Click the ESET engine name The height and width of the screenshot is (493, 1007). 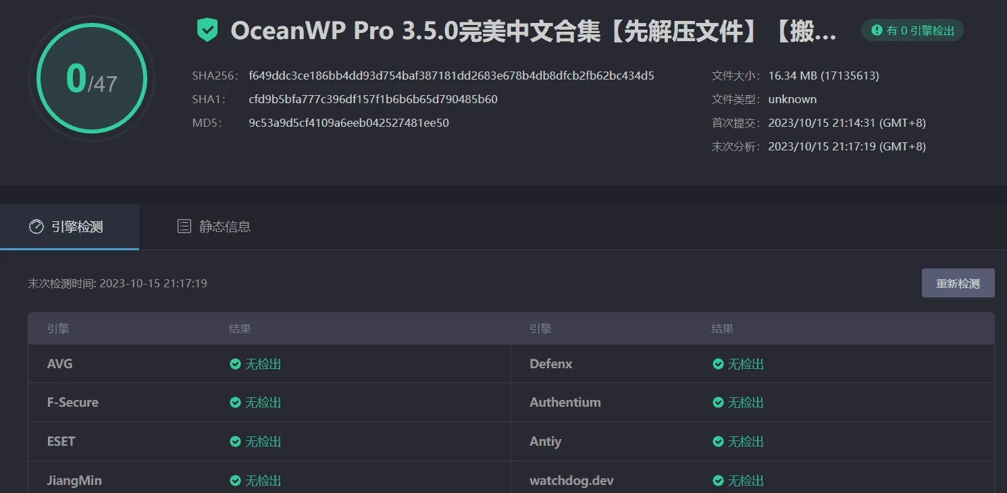tap(61, 442)
